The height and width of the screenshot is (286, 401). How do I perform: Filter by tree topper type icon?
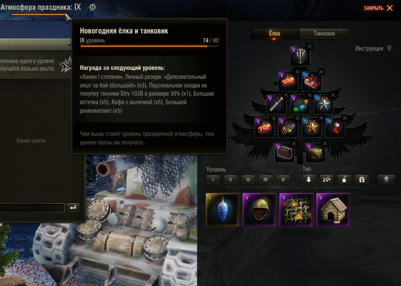(309, 179)
